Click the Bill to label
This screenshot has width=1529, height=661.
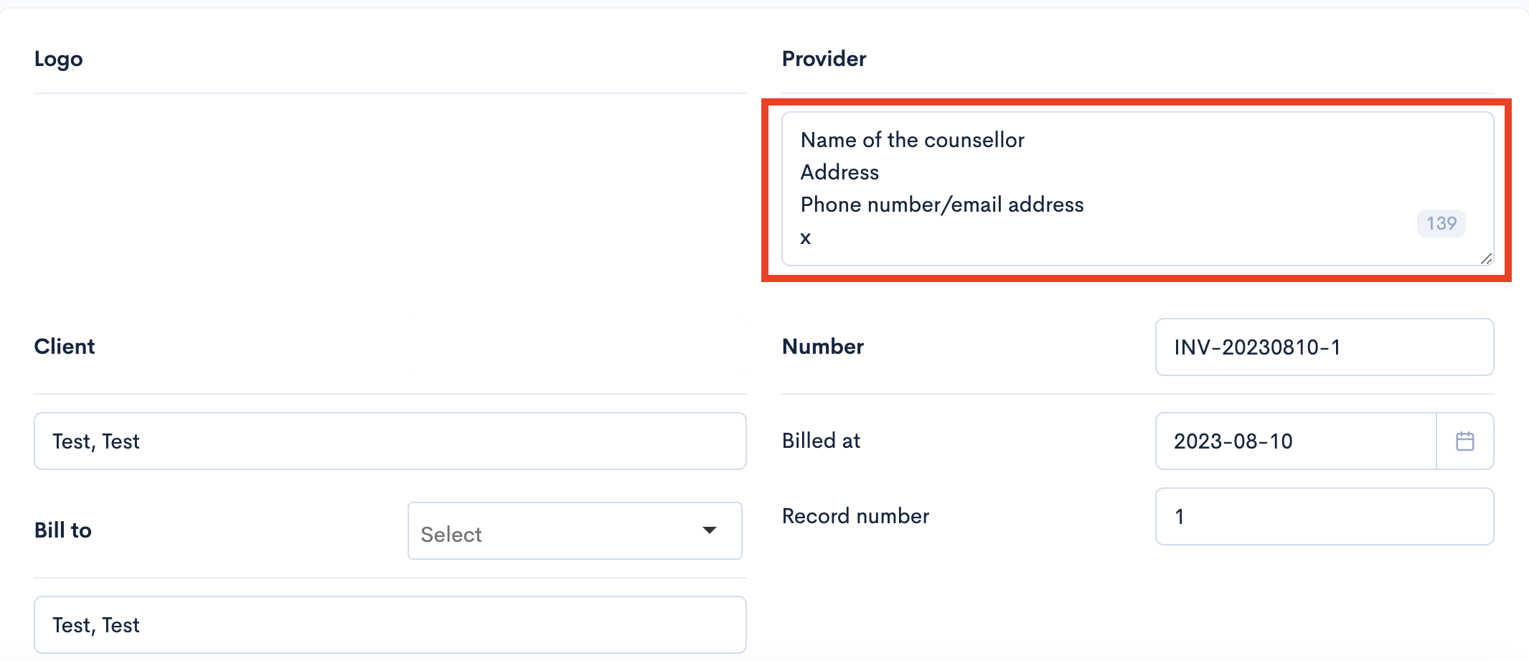tap(63, 530)
